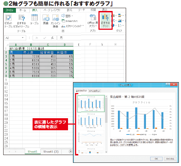Click the chart preview title グラフタイトル

[x=141, y=102]
